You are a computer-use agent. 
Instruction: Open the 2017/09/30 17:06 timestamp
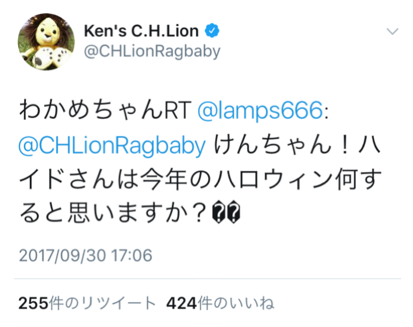(x=85, y=255)
